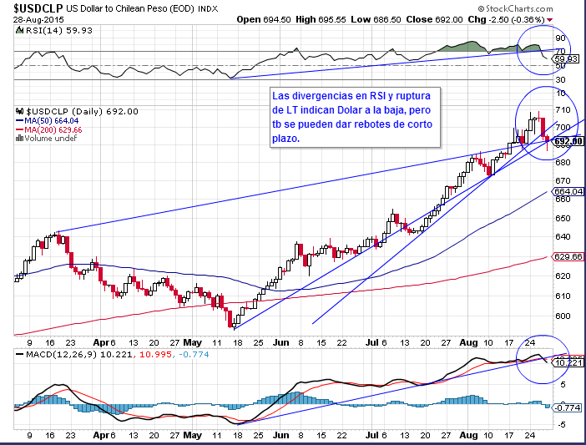The width and height of the screenshot is (586, 445).
Task: Click the blue -0.774 value in MACD legend
Action: [194, 354]
